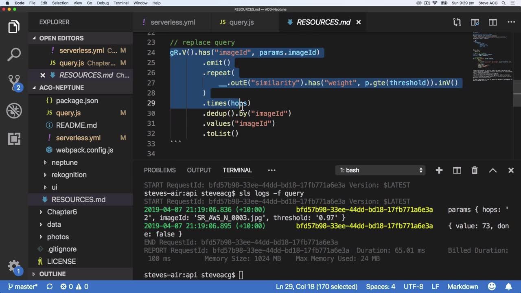The width and height of the screenshot is (521, 293).
Task: Open the Debug view icon
Action: pos(14,111)
